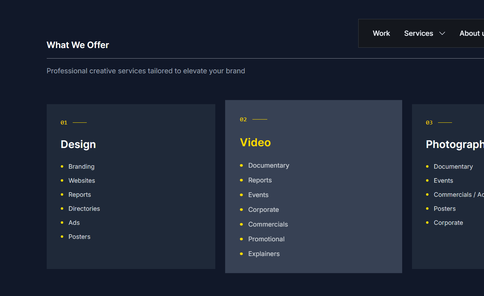Select Reports in the Video card
The height and width of the screenshot is (296, 484).
pyautogui.click(x=260, y=180)
